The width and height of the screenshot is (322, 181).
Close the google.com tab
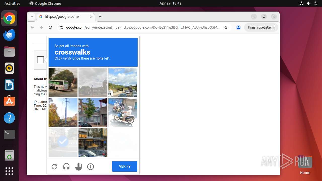coord(91,17)
